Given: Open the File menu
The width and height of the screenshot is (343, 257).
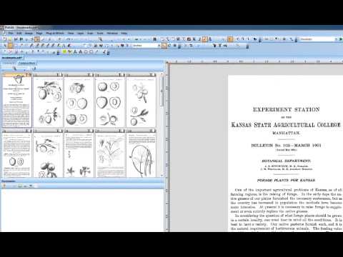Looking at the screenshot, I should [x=11, y=33].
